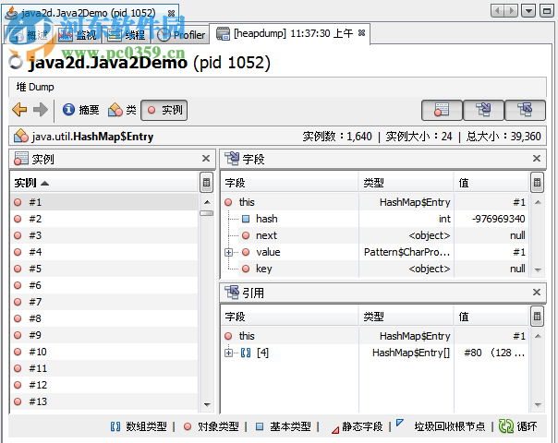Close the 字段 panel
The width and height of the screenshot is (558, 443).
[x=537, y=158]
